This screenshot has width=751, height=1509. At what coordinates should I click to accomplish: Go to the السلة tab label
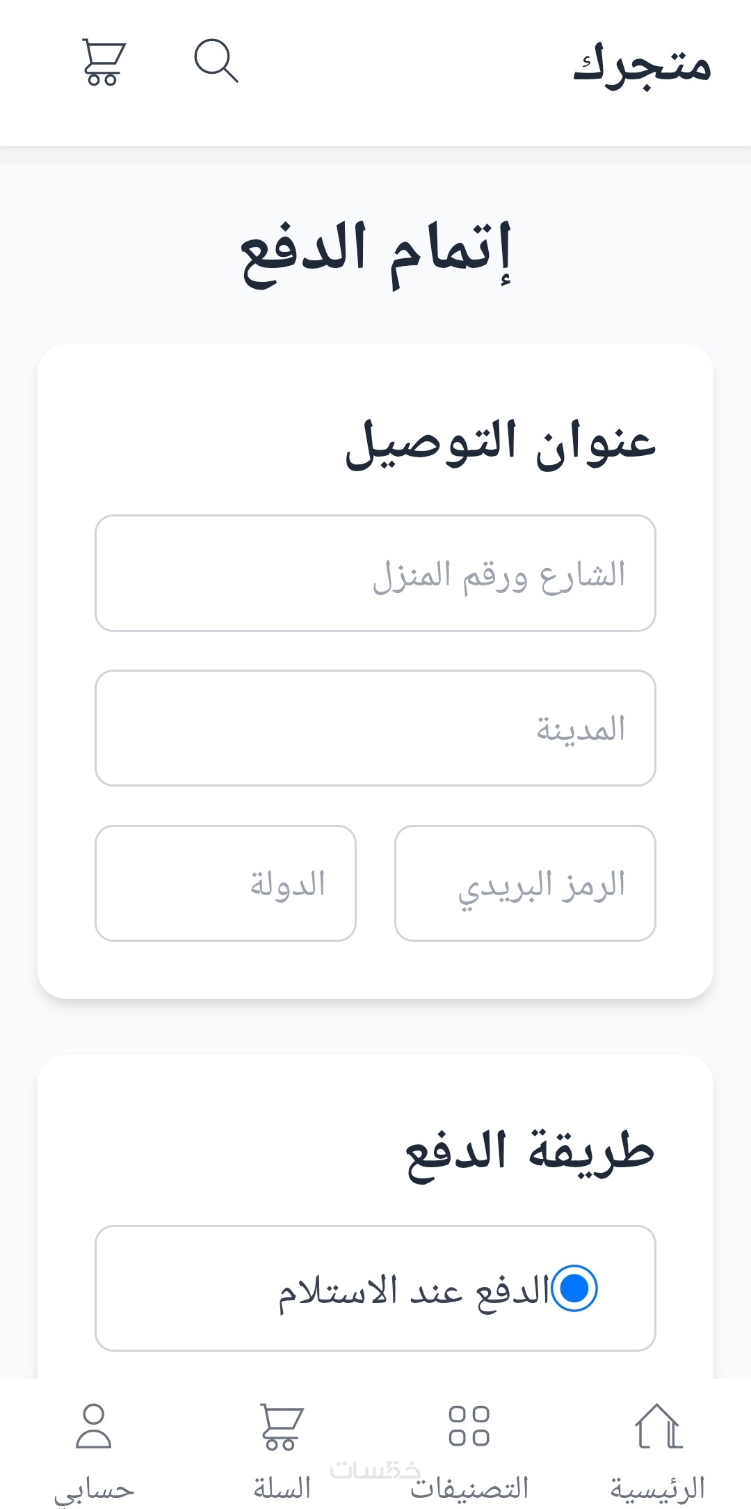coord(282,1488)
